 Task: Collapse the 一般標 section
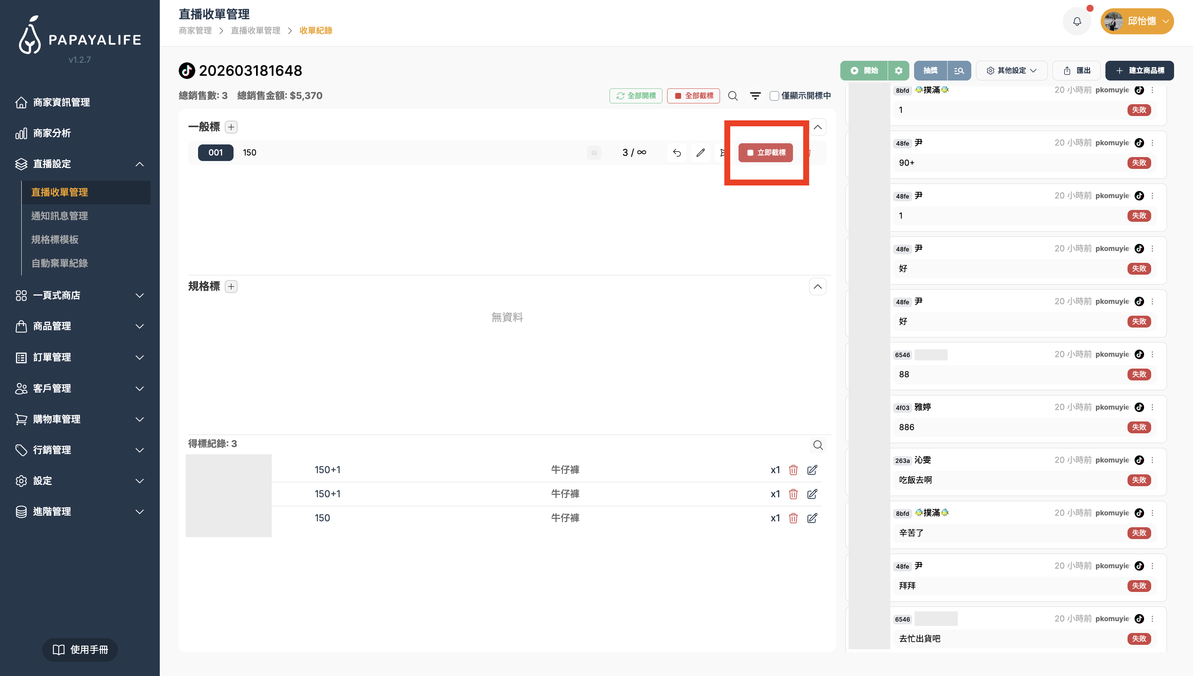coord(817,127)
